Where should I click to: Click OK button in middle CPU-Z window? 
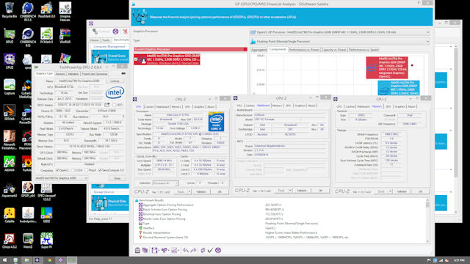[320, 191]
